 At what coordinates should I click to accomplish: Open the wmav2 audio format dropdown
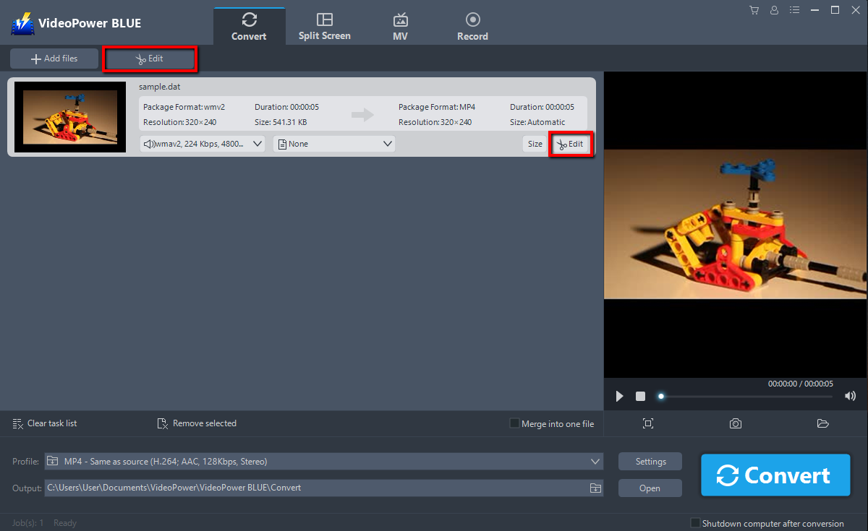[201, 144]
